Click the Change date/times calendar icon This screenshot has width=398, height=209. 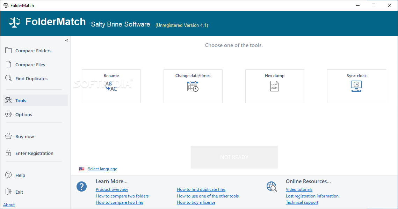pyautogui.click(x=193, y=87)
